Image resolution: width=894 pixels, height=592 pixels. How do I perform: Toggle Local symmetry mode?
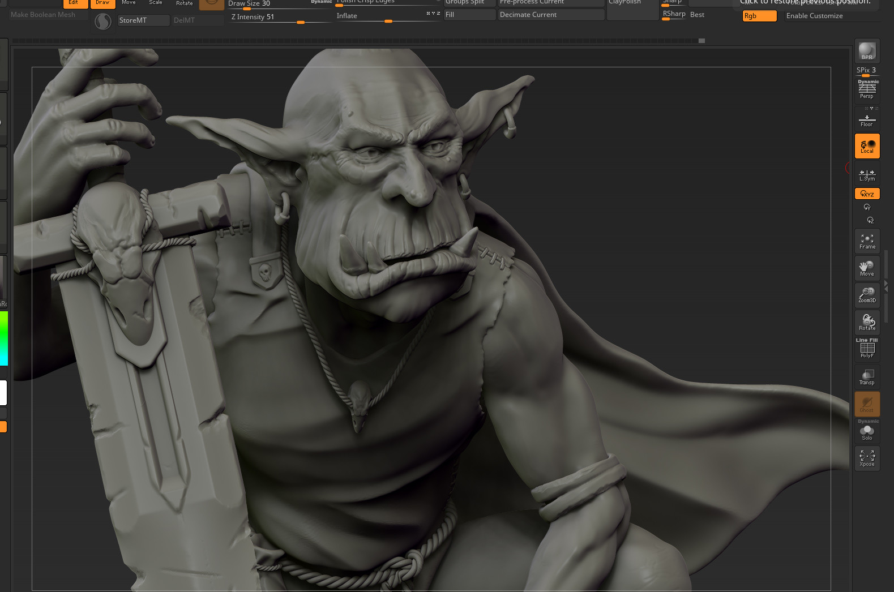click(x=867, y=146)
